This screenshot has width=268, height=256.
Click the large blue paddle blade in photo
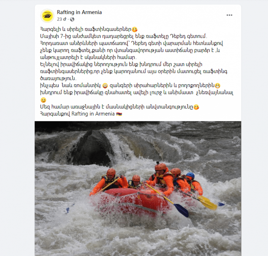(x=181, y=210)
